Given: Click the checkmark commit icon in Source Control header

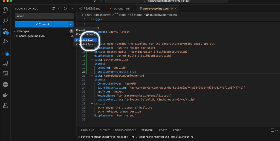Looking at the screenshot, I should click(60, 8).
